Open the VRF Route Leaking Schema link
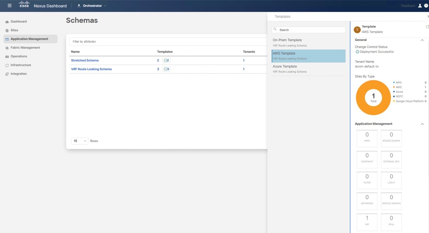429x233 pixels. pyautogui.click(x=91, y=69)
